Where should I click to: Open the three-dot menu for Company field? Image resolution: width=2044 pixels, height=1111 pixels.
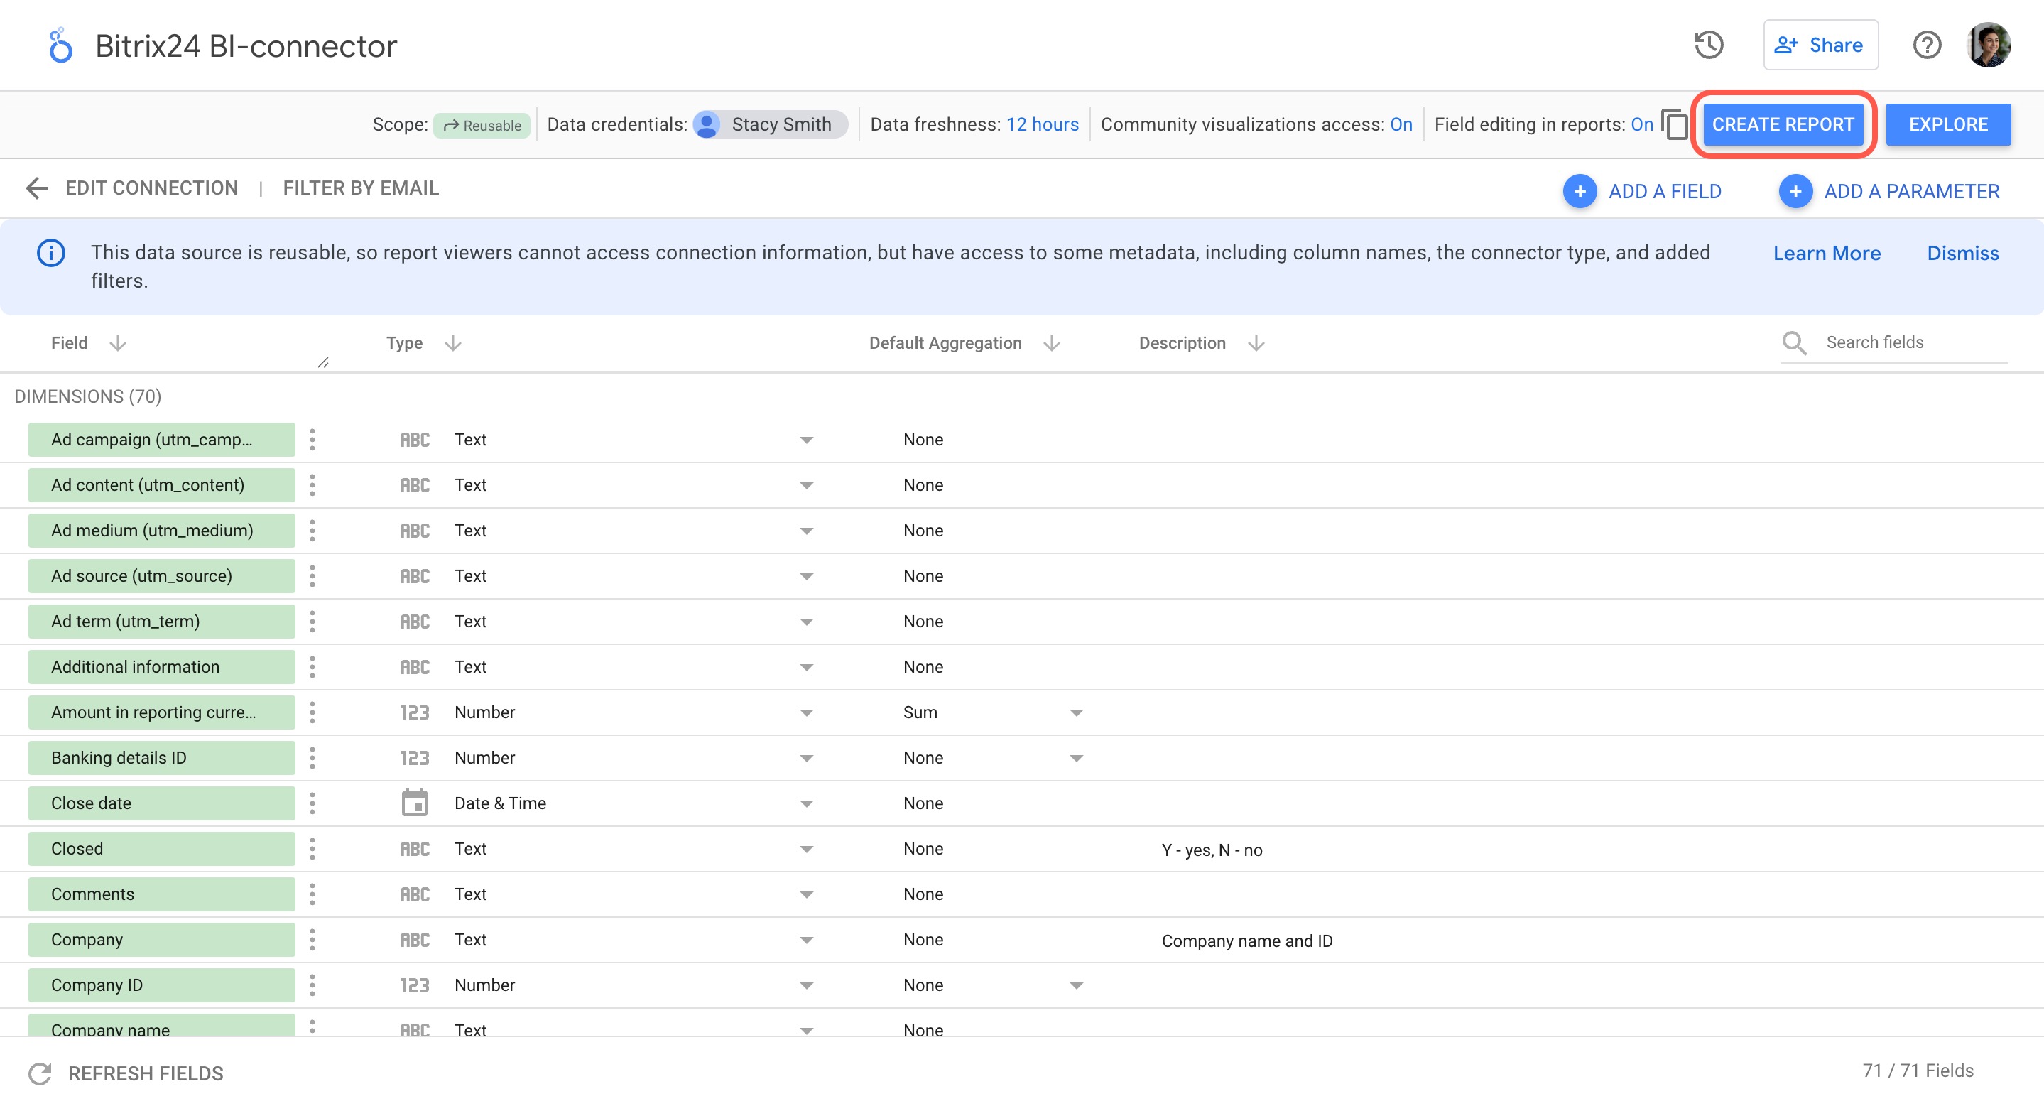tap(312, 940)
